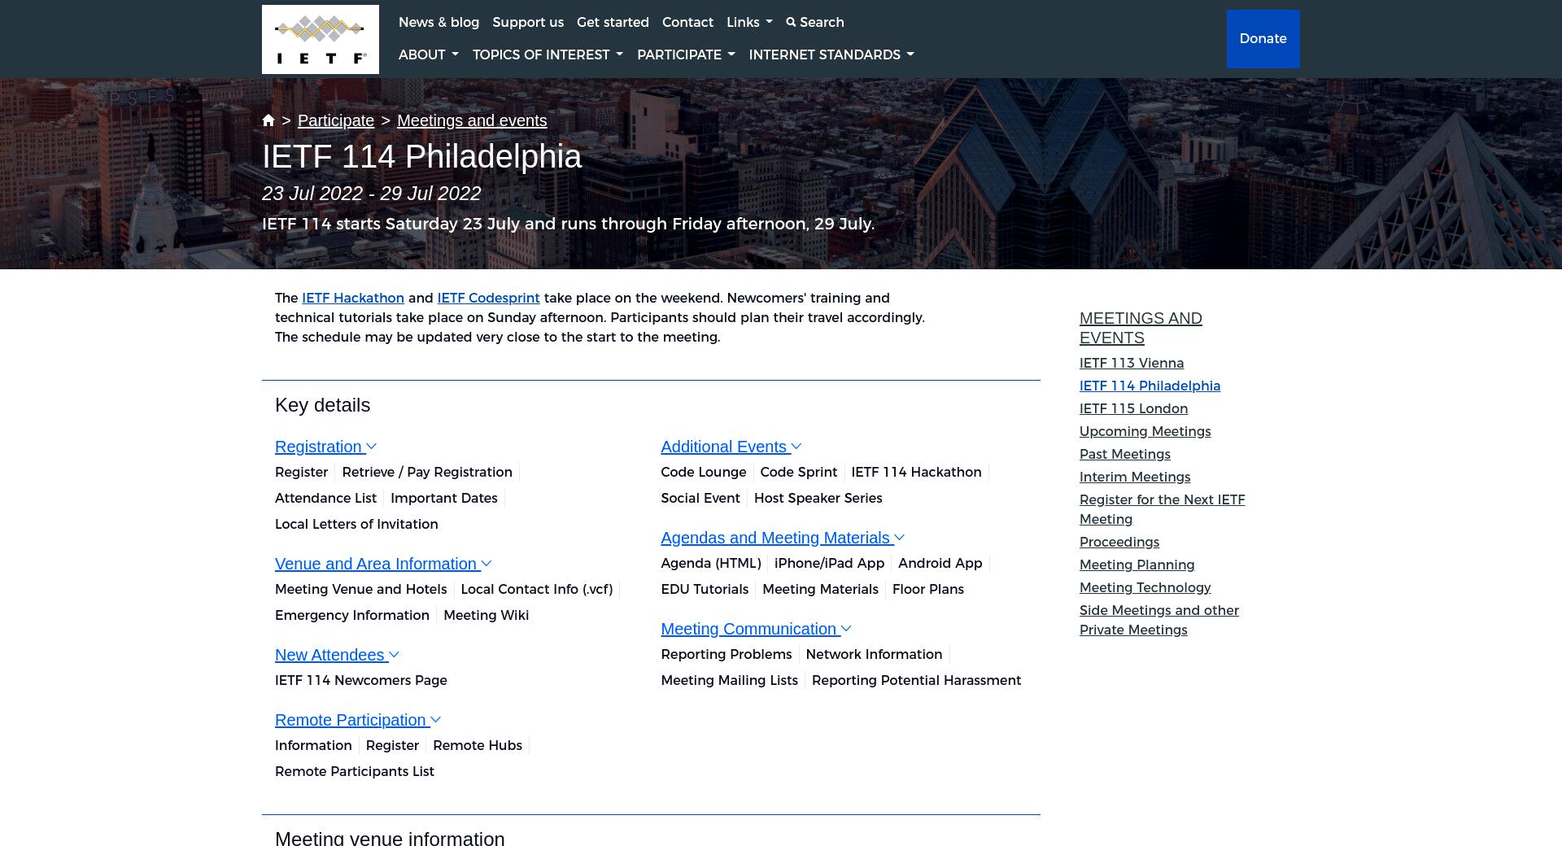Open the Attendance List
The width and height of the screenshot is (1562, 846).
pyautogui.click(x=325, y=498)
